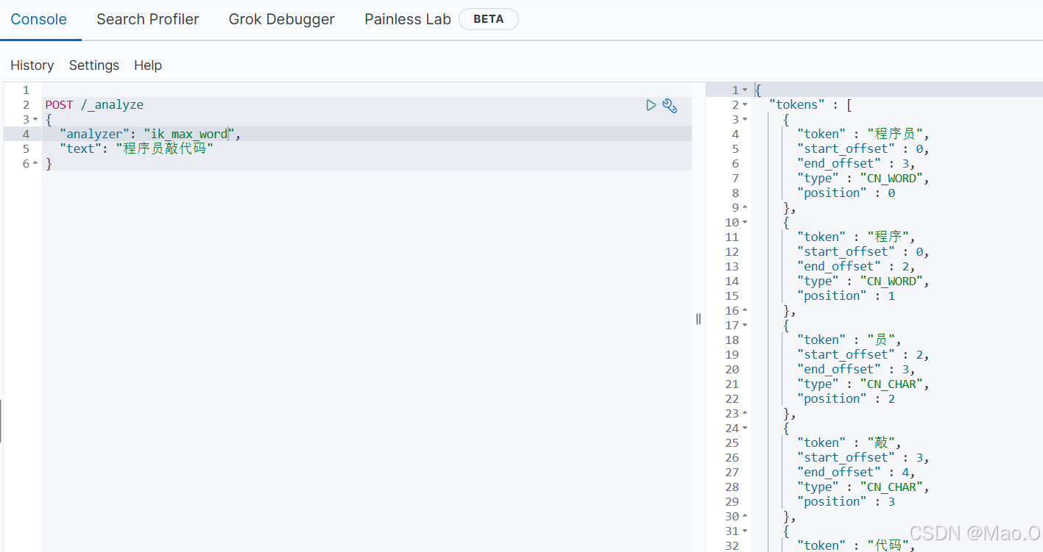
Task: Collapse the root object at output line 1
Action: [x=745, y=90]
